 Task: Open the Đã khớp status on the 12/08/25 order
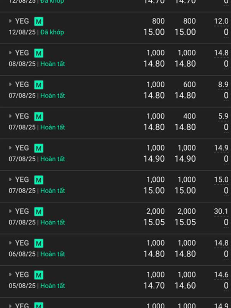52,32
